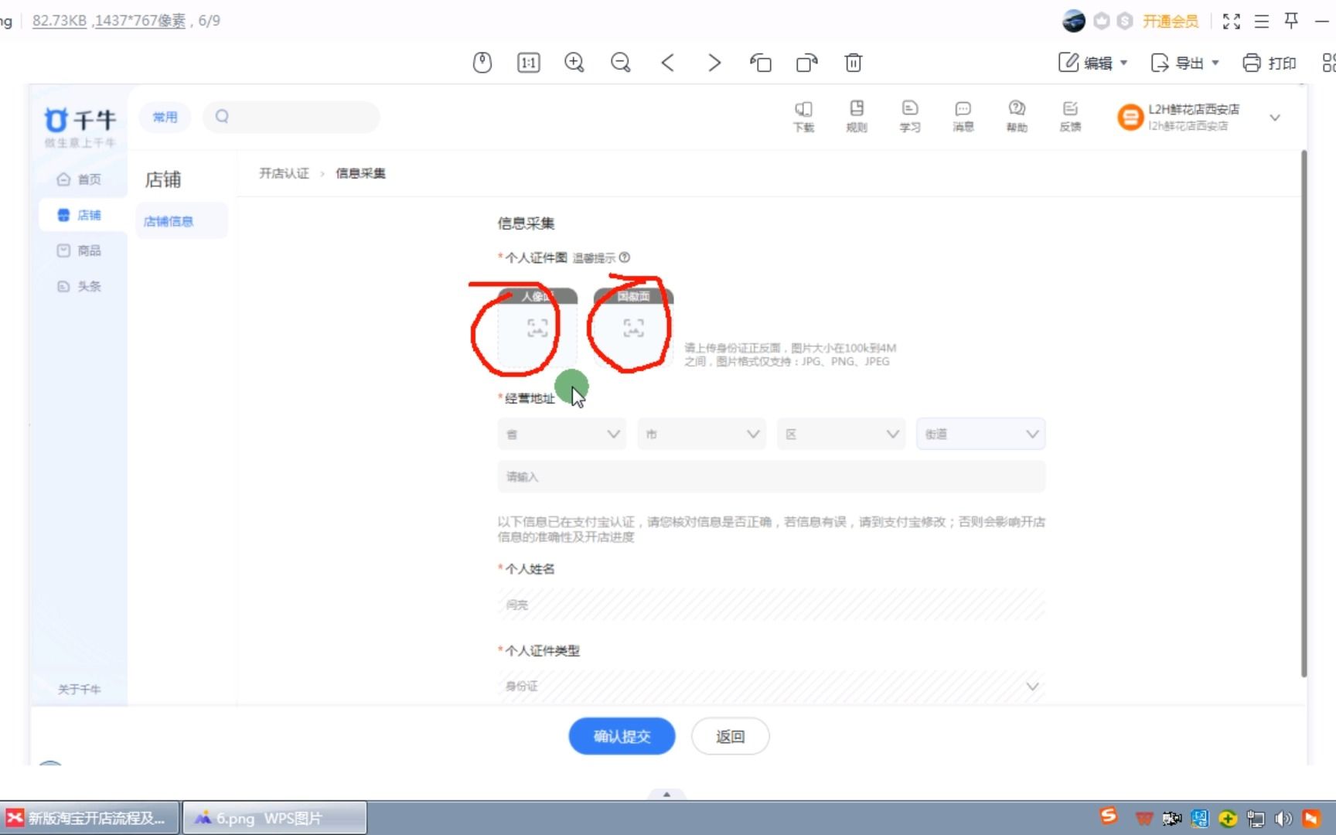
Task: Open the 店铺信息 submenu item
Action: click(181, 221)
